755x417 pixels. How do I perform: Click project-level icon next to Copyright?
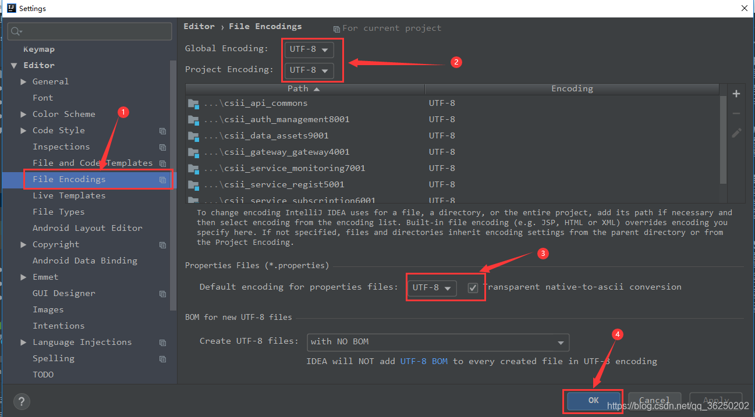pos(162,245)
